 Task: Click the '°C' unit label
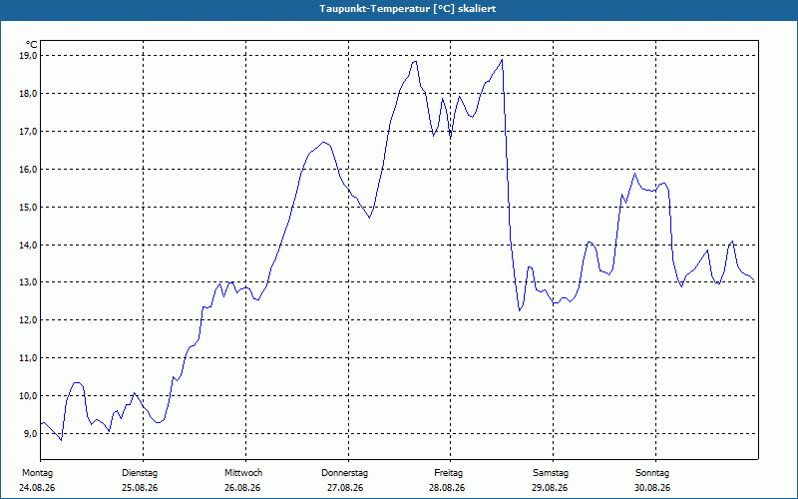32,45
